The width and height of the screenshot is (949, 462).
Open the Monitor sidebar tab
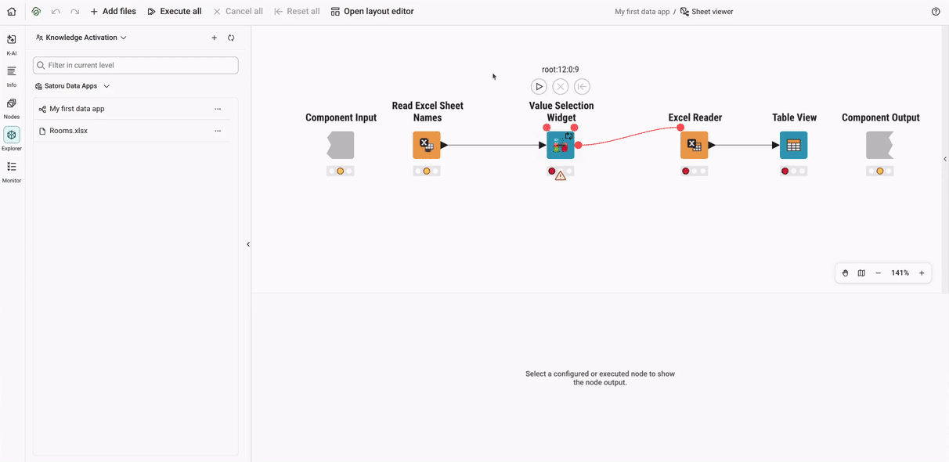(x=12, y=172)
